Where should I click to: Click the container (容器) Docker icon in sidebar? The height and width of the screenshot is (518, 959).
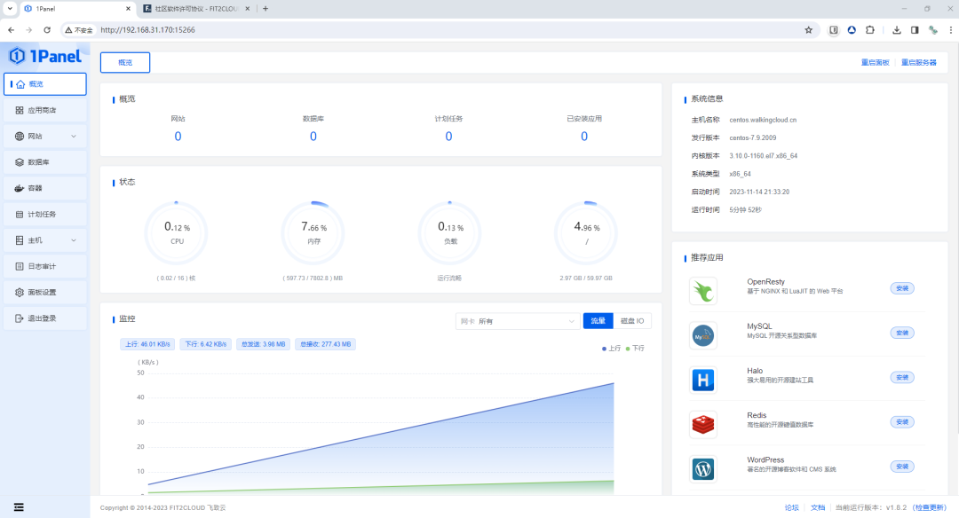pyautogui.click(x=20, y=188)
